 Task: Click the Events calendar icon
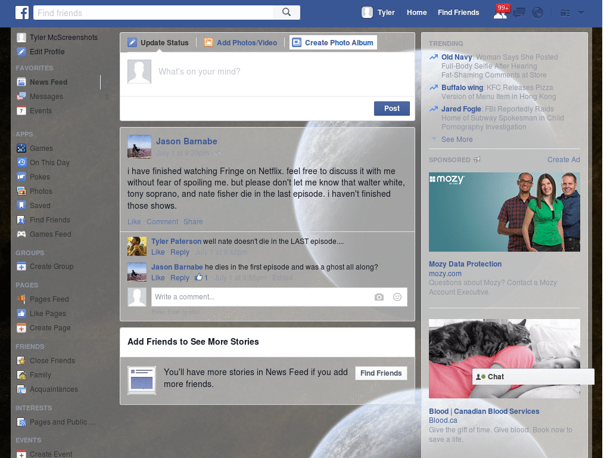tap(21, 111)
